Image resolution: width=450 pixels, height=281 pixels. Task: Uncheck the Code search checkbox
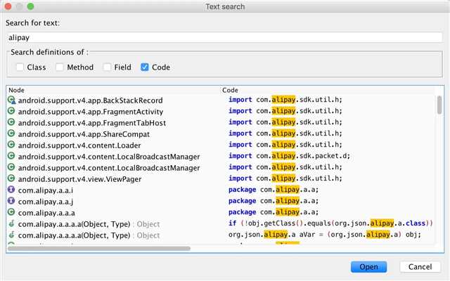(x=145, y=67)
